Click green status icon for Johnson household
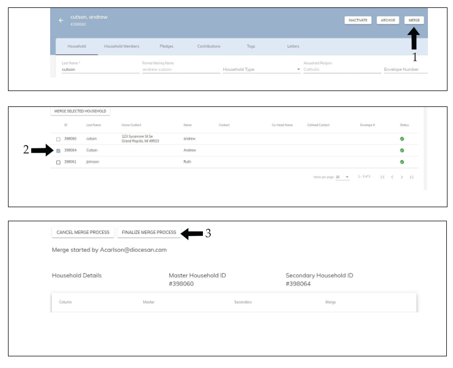The height and width of the screenshot is (368, 453). tap(402, 161)
